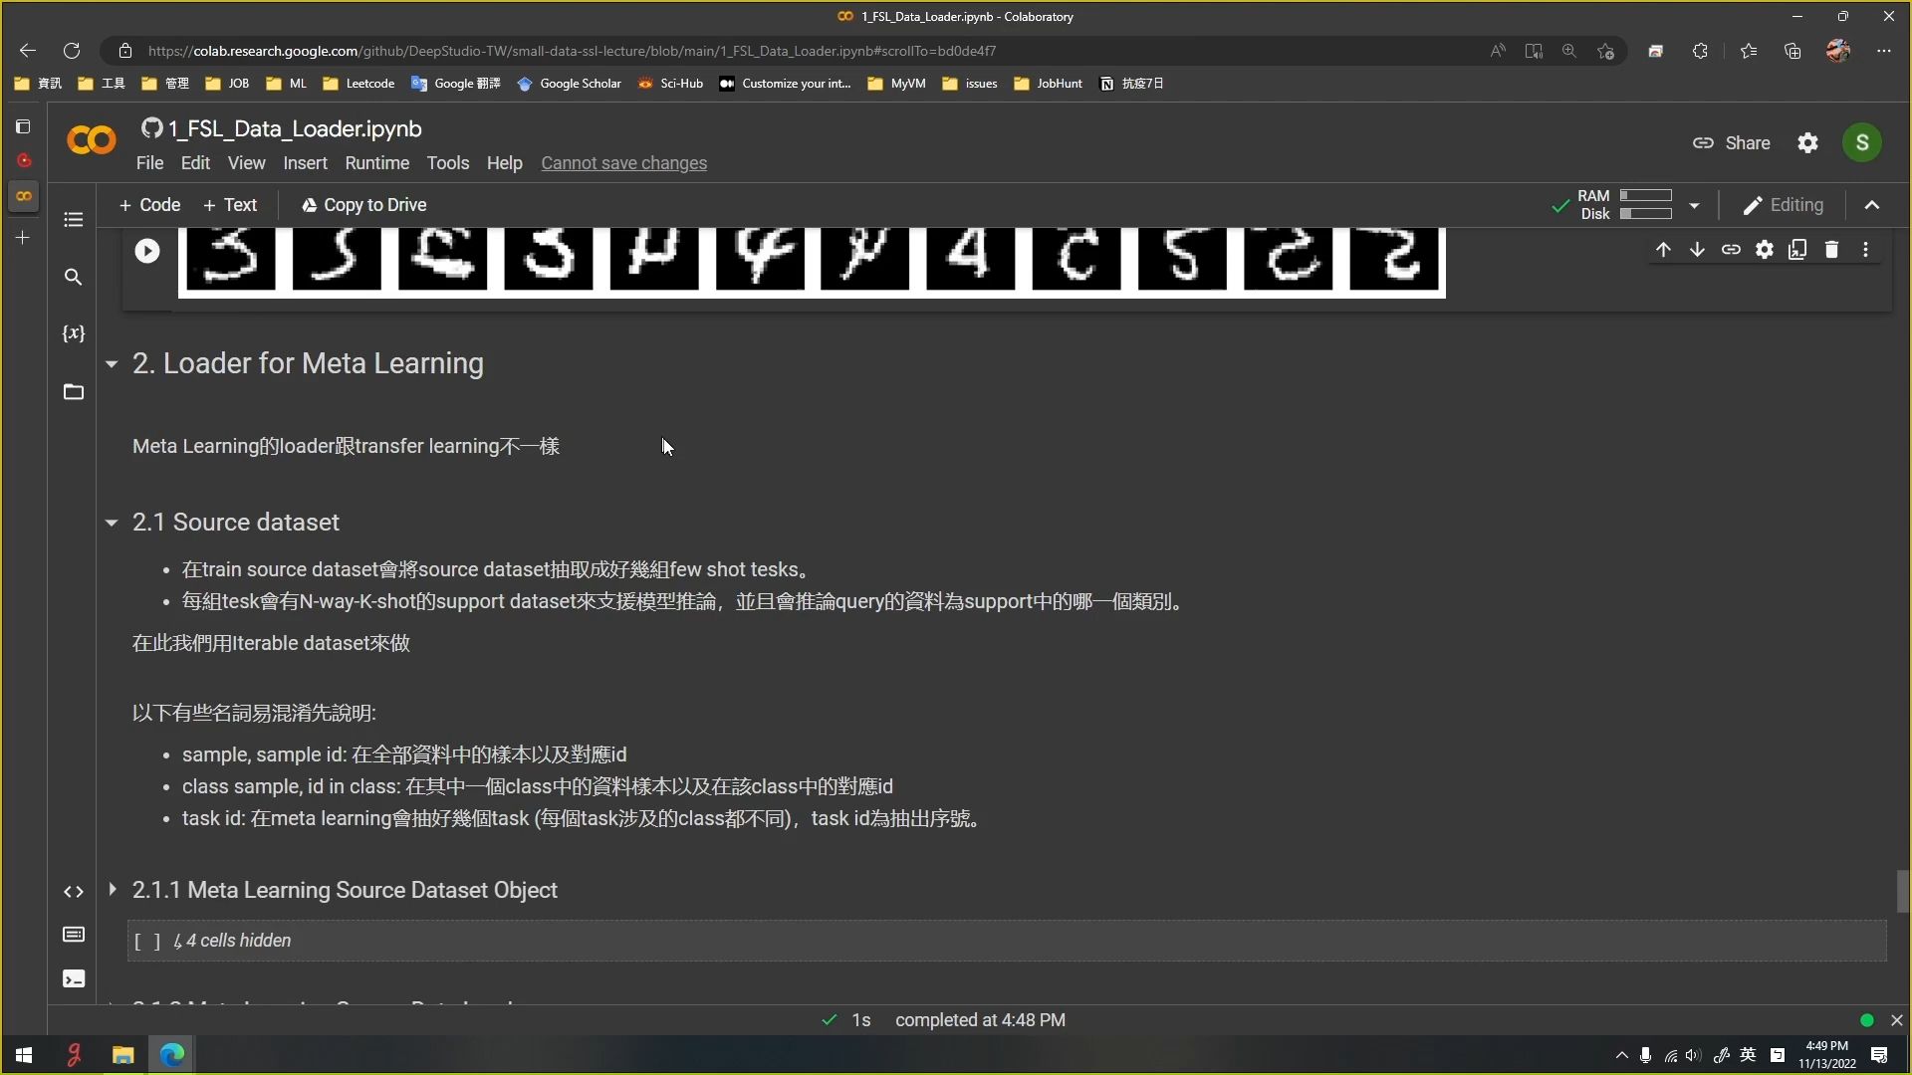The width and height of the screenshot is (1912, 1075).
Task: Expand the 2.1.1 Meta Learning Source Dataset Object
Action: 112,890
